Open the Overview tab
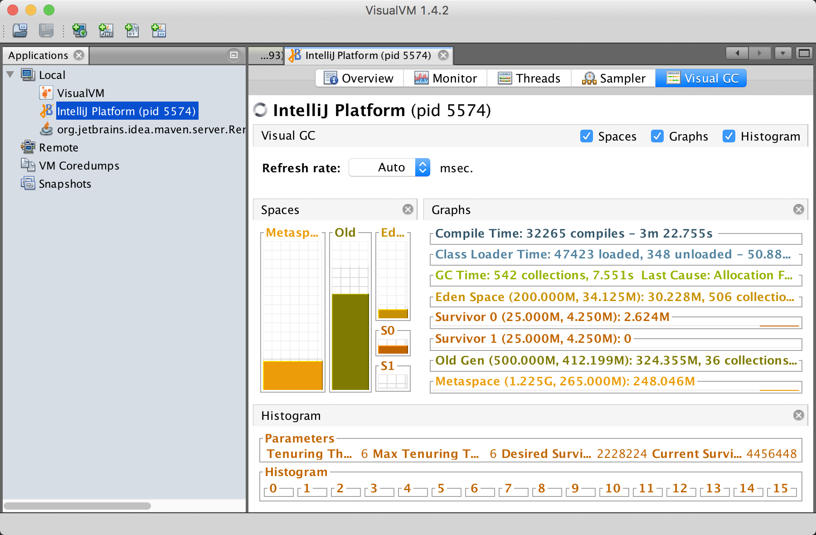The width and height of the screenshot is (816, 535). [359, 78]
